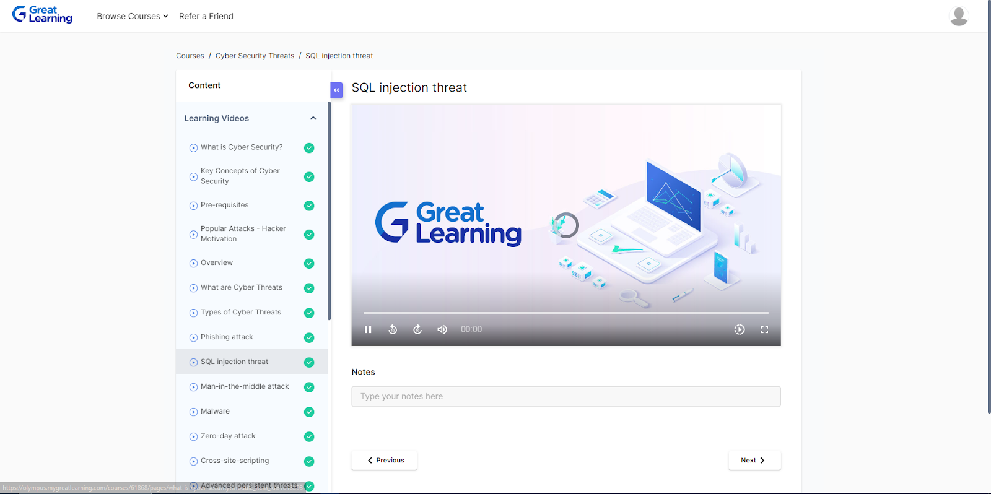
Task: Click play icon beside Key Concepts of Cyber Security
Action: click(193, 177)
